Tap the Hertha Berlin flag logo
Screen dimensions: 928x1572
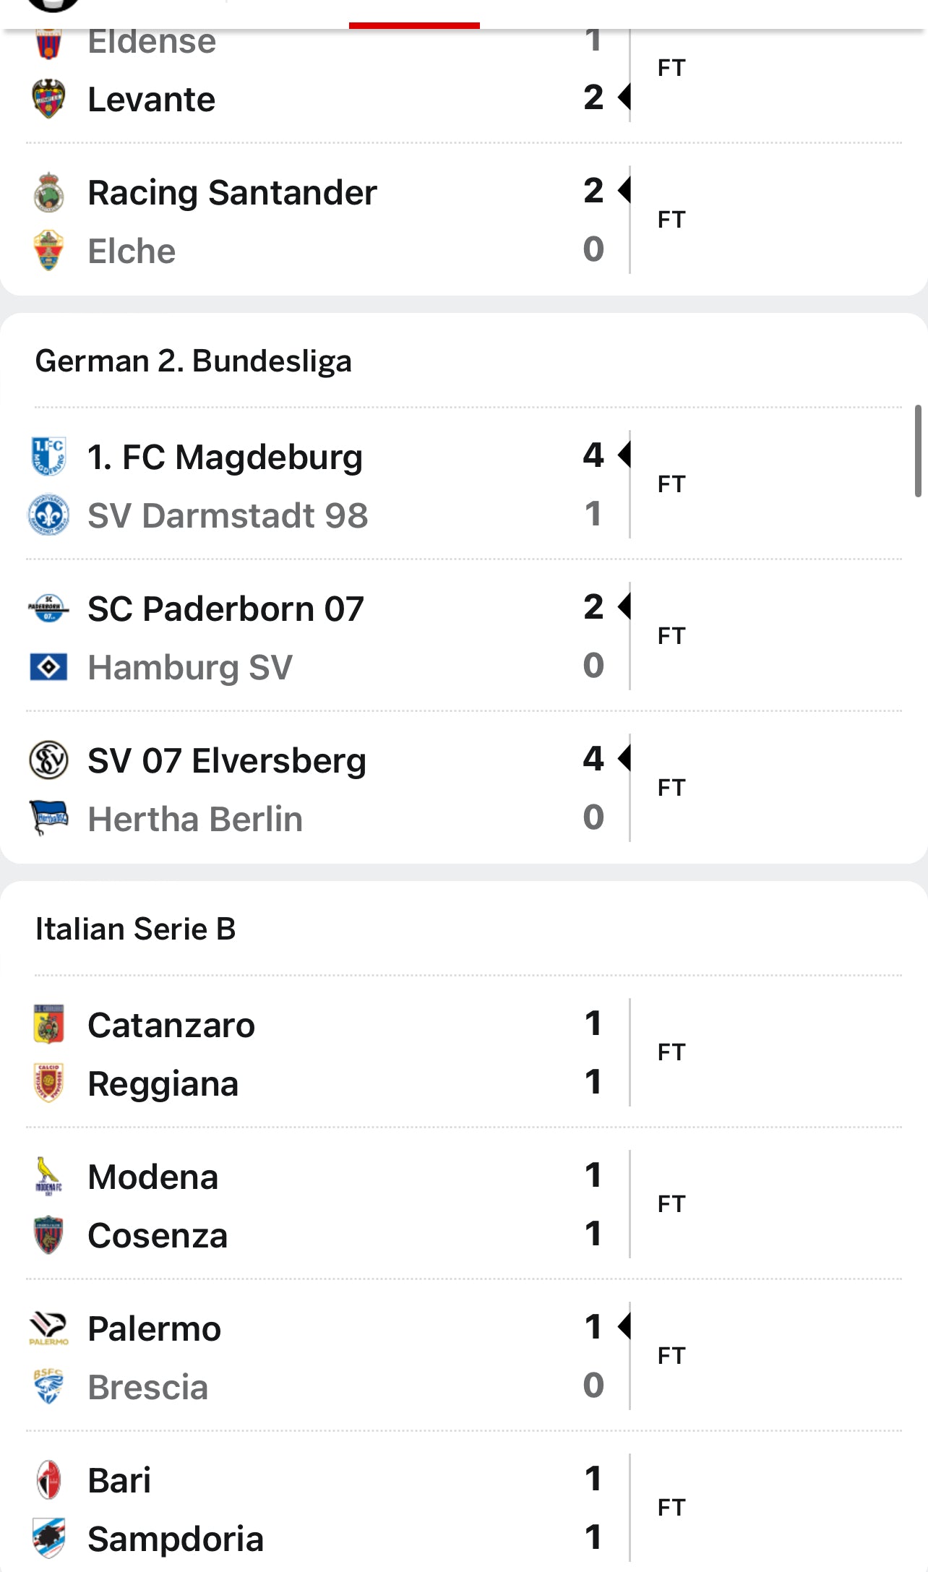[x=48, y=818]
